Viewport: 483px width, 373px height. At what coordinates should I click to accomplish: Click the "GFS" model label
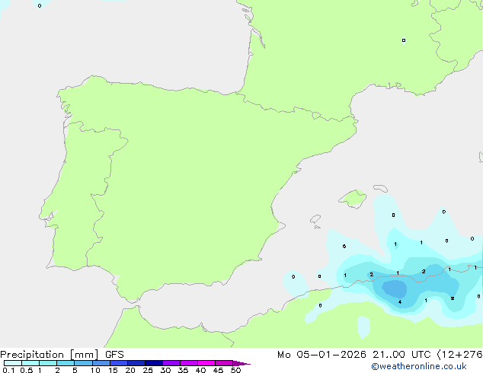[x=114, y=355]
